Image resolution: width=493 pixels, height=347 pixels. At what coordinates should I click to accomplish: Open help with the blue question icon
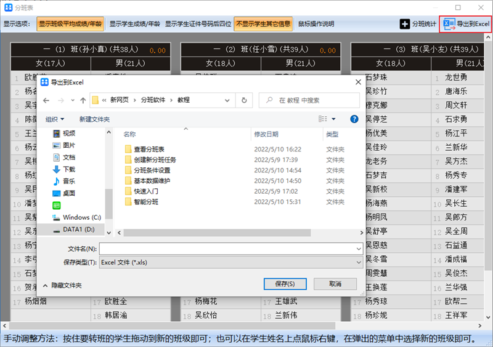[x=354, y=119]
